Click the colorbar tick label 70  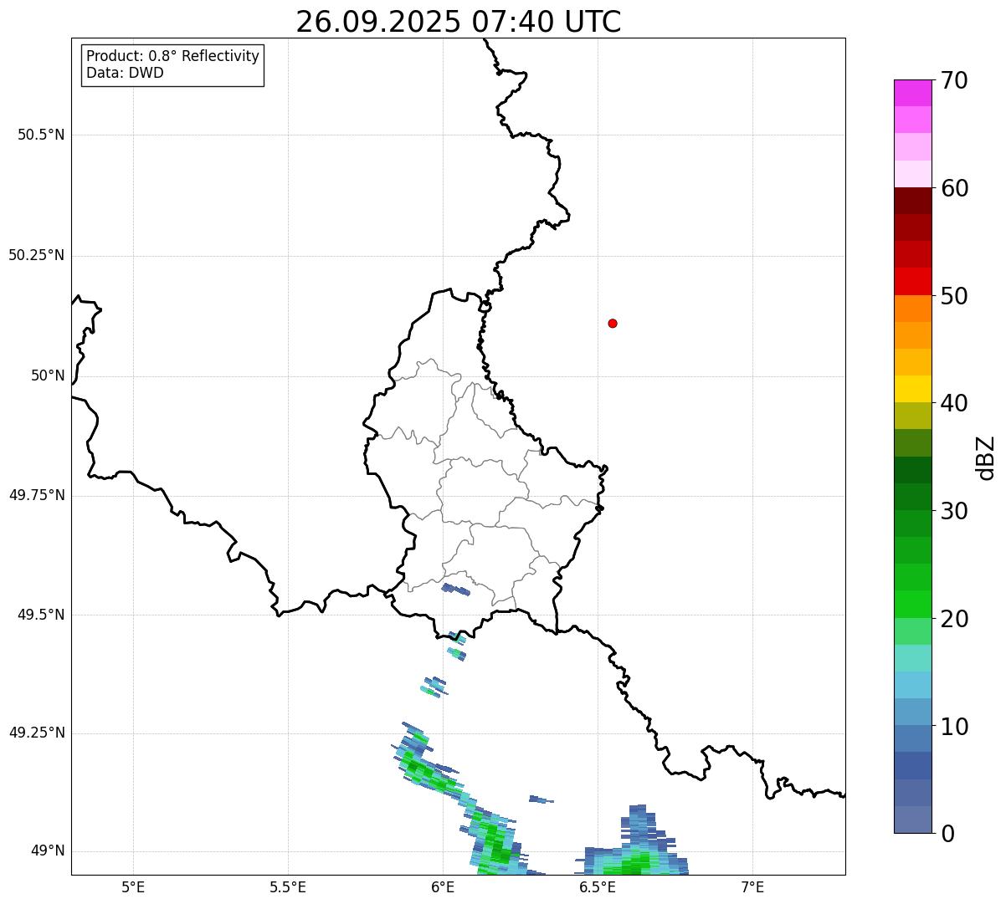[954, 80]
